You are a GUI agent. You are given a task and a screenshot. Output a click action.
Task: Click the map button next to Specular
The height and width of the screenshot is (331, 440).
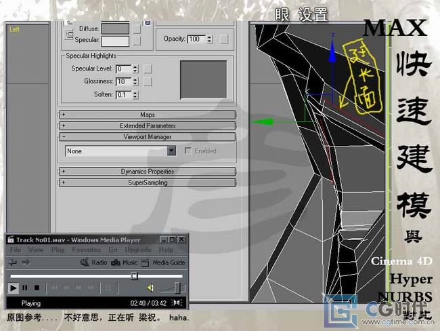(x=137, y=41)
